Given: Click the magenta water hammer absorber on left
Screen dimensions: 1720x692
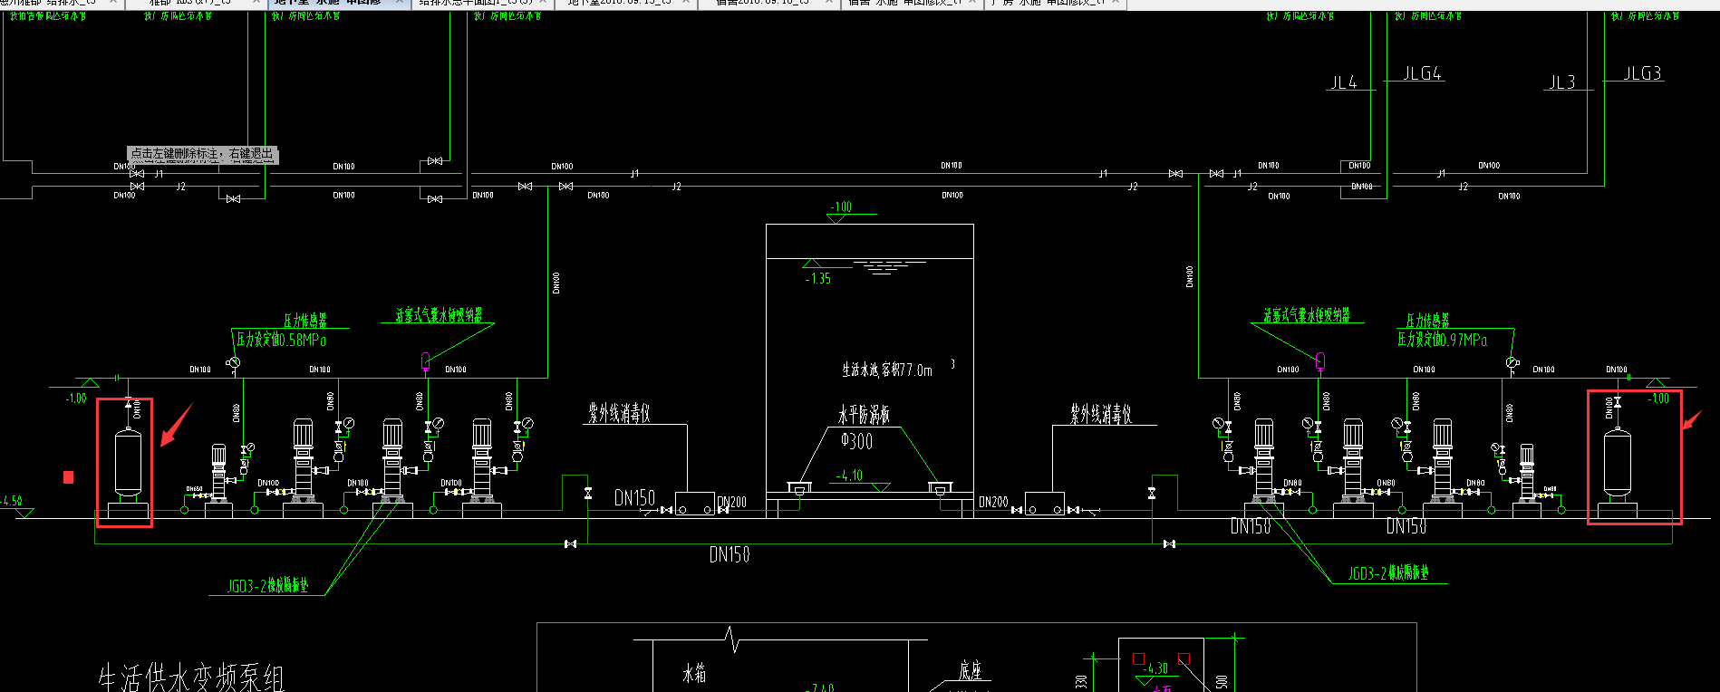Looking at the screenshot, I should [425, 361].
